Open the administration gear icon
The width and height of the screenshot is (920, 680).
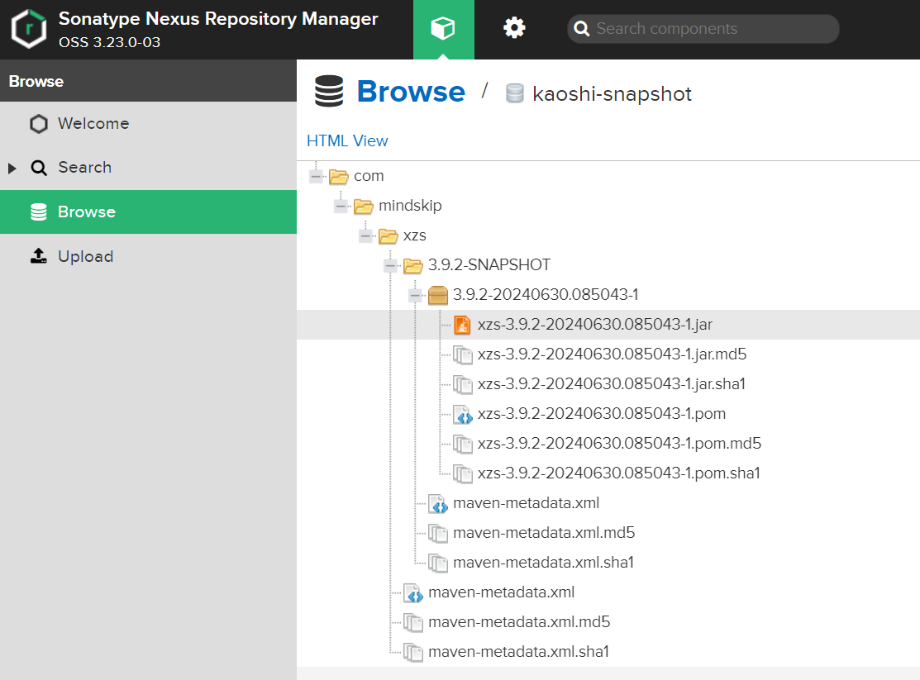click(x=515, y=28)
